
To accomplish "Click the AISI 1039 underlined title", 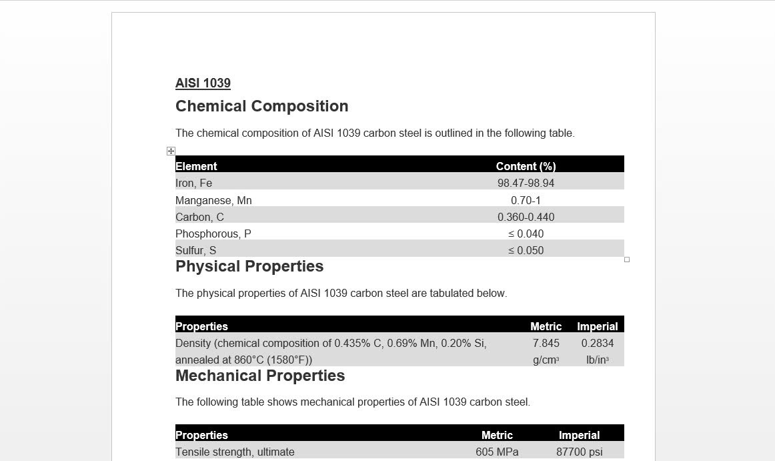I will (x=203, y=83).
